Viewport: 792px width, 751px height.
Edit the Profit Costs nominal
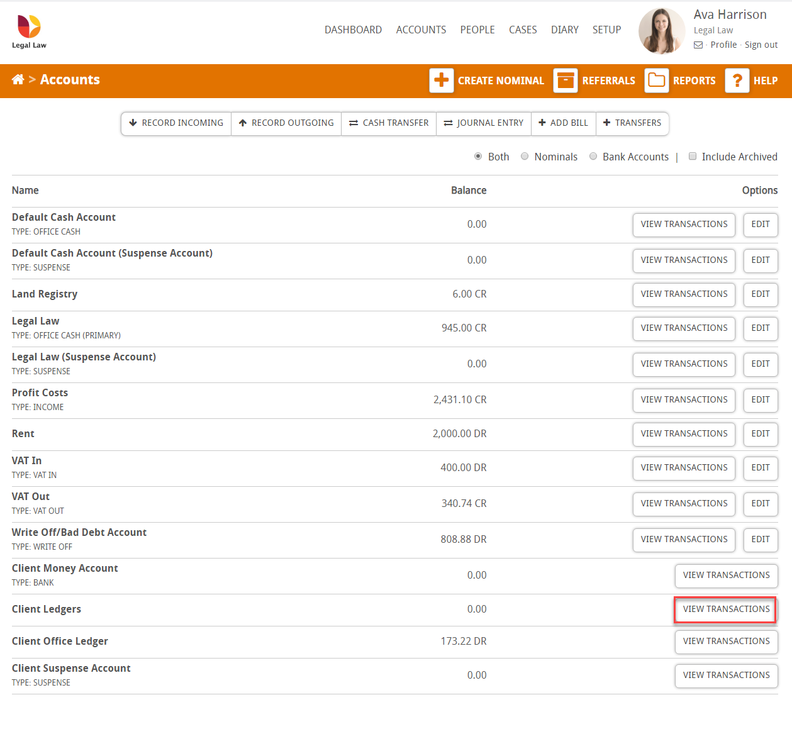pos(760,400)
